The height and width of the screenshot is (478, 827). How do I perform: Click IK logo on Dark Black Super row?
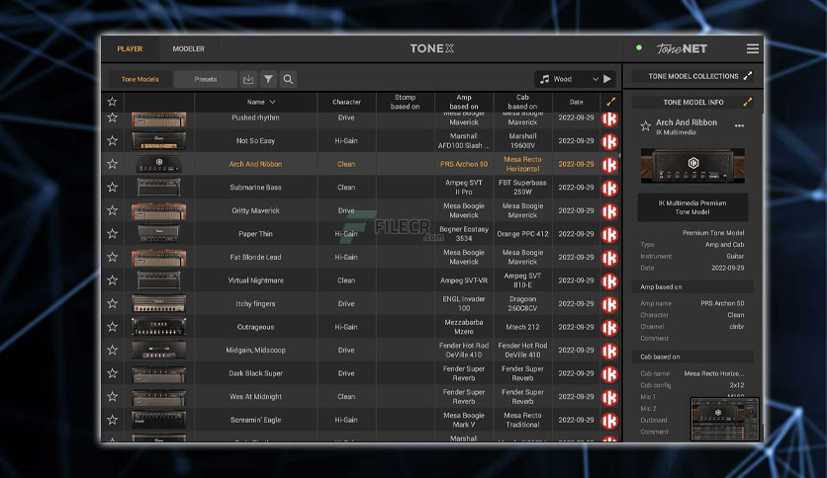pos(609,374)
